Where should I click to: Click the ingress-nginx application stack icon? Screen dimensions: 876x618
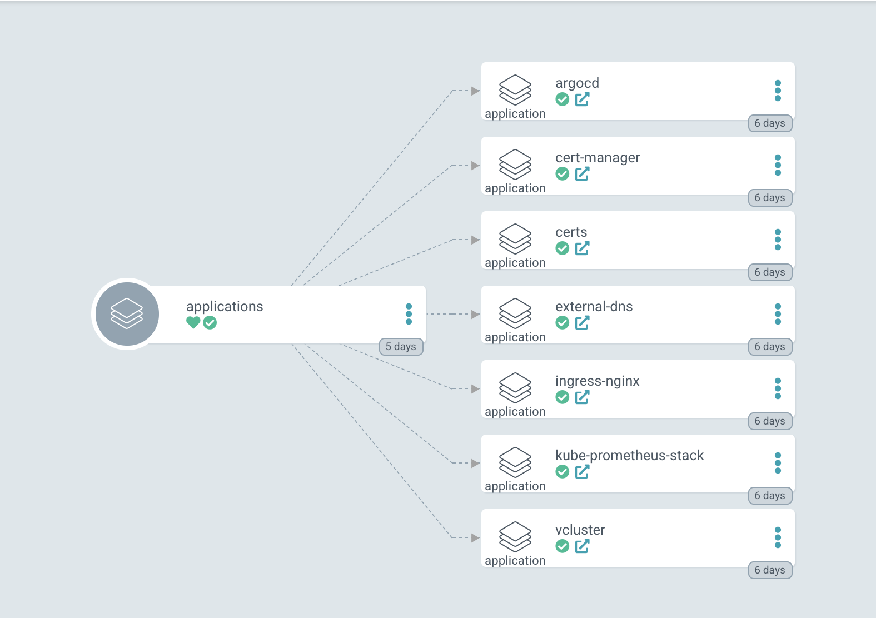[515, 388]
